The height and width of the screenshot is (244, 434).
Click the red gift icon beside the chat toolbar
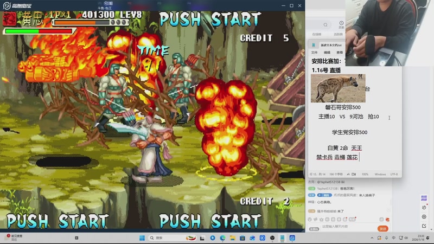pos(387,220)
